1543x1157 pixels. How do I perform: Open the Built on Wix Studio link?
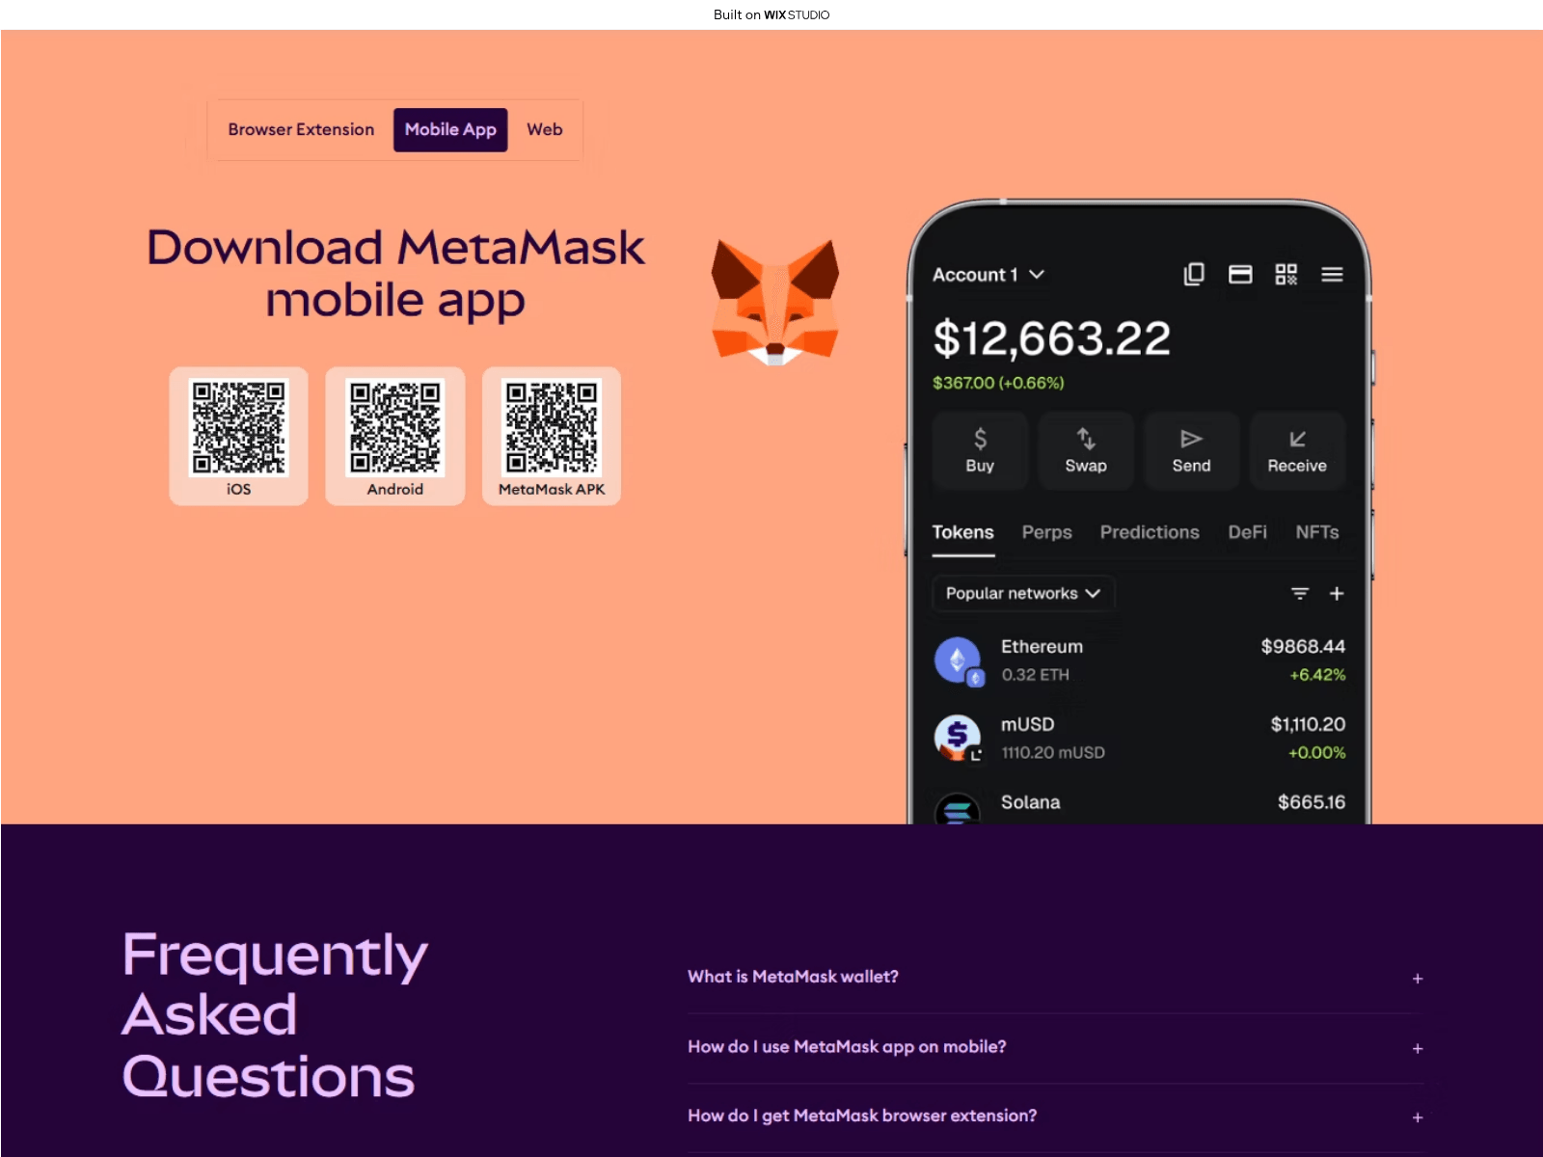coord(771,14)
